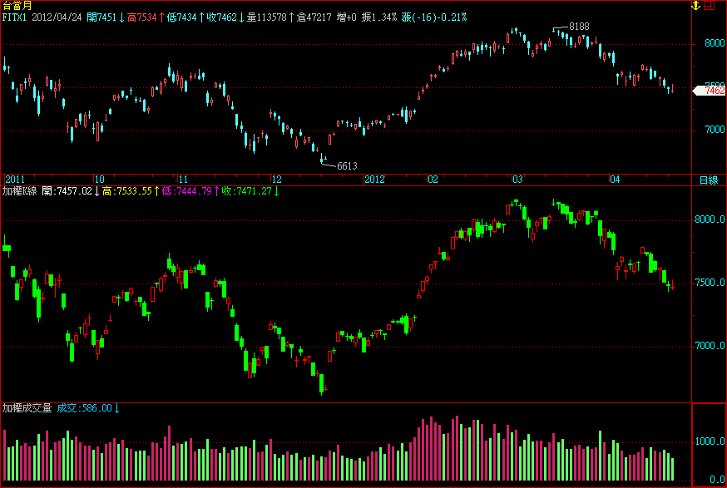Viewport: 727px width, 488px height.
Task: Click the open value 開7451
Action: [102, 17]
